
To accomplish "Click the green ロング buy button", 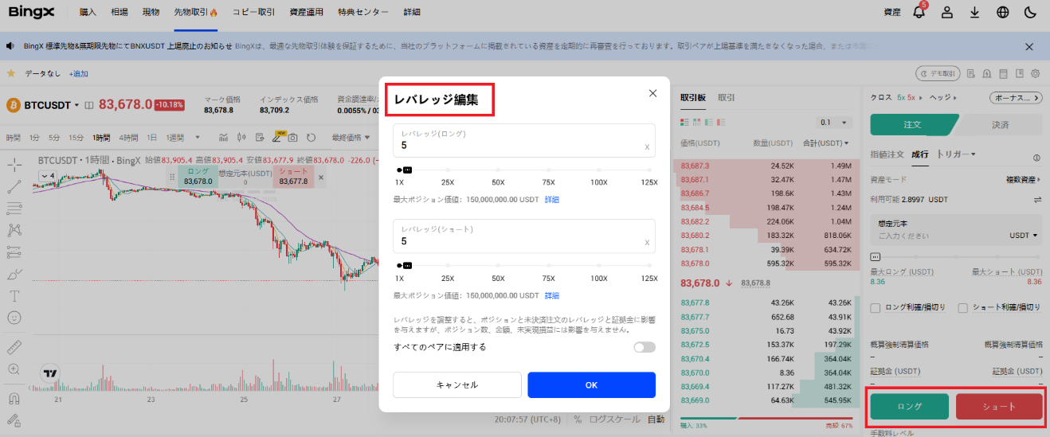I will pyautogui.click(x=909, y=406).
